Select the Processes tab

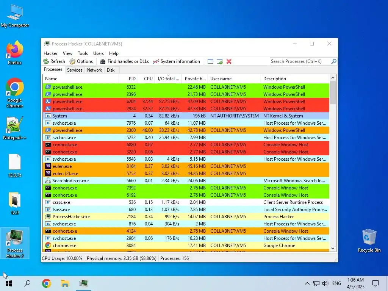pos(53,70)
